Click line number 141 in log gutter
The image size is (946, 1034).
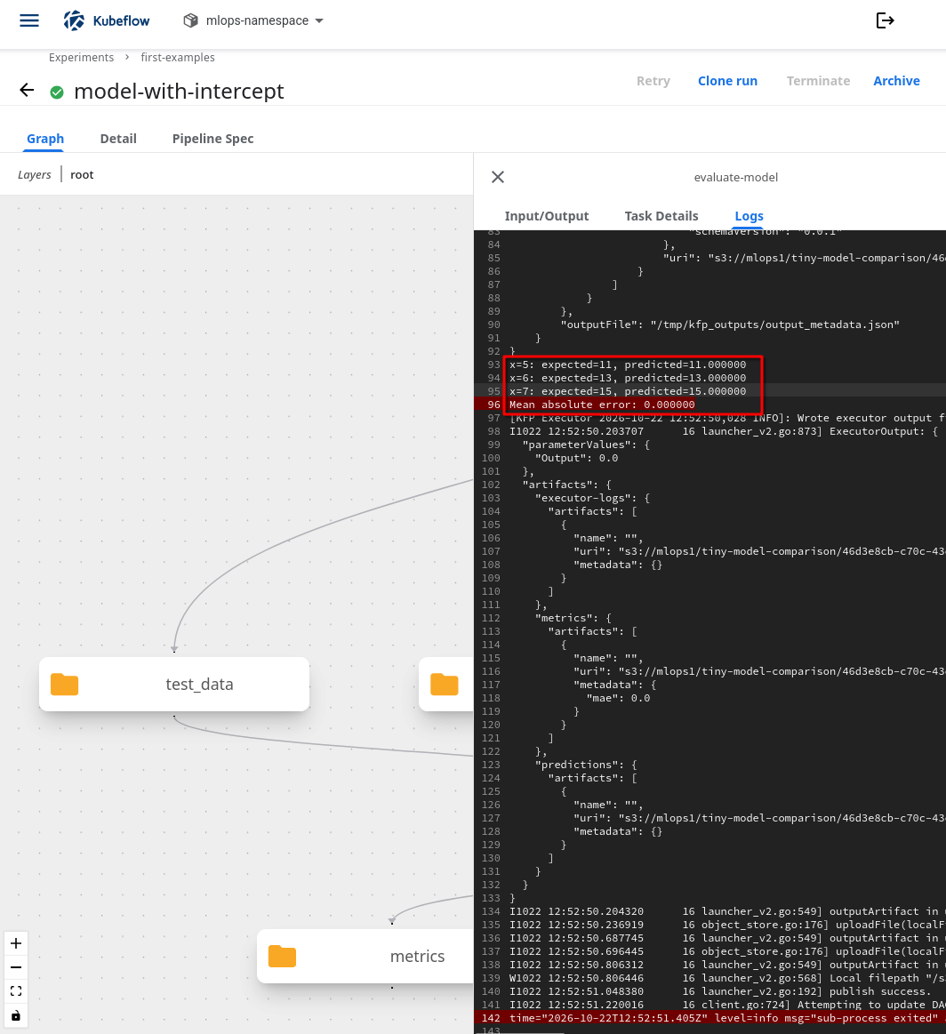(491, 1005)
